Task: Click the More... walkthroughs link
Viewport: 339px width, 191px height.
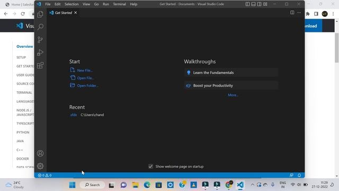Action: pos(233,95)
